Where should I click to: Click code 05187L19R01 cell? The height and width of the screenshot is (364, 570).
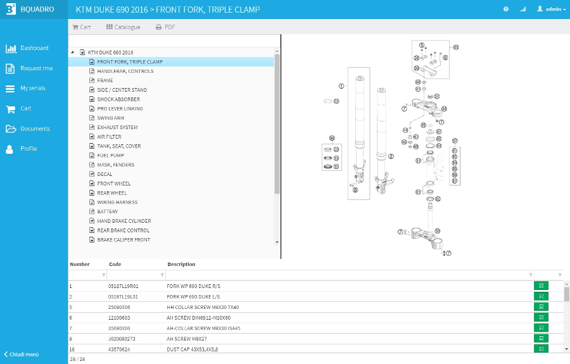point(123,286)
